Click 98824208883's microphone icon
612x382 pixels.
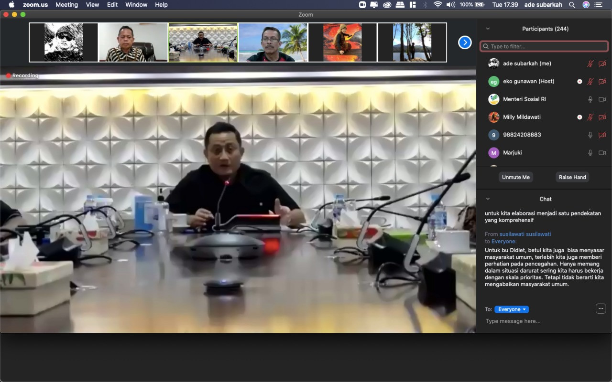[x=590, y=135]
